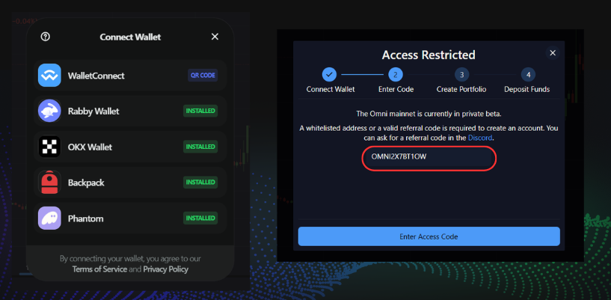Image resolution: width=611 pixels, height=300 pixels.
Task: Click the Access Restricted heading
Action: pyautogui.click(x=429, y=55)
